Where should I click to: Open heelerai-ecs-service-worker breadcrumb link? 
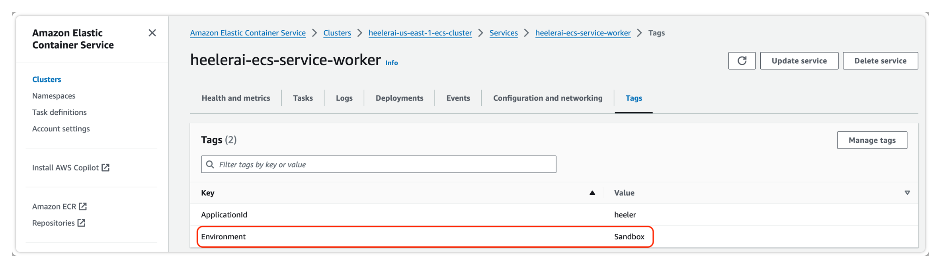click(x=583, y=33)
